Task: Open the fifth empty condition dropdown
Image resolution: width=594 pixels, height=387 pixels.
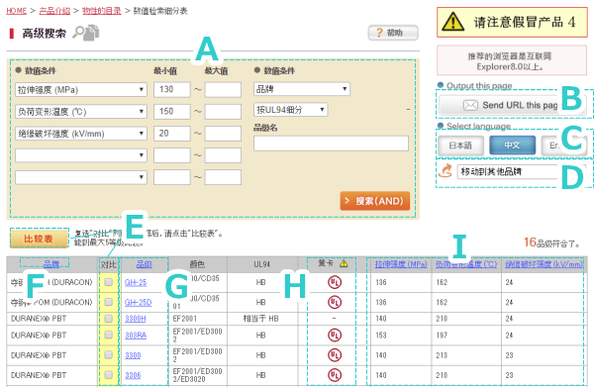Action: (81, 177)
